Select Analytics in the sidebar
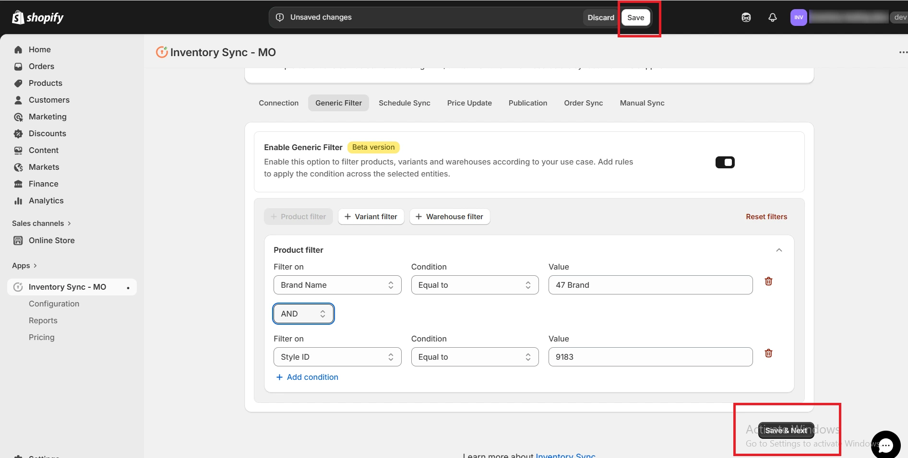 click(46, 200)
